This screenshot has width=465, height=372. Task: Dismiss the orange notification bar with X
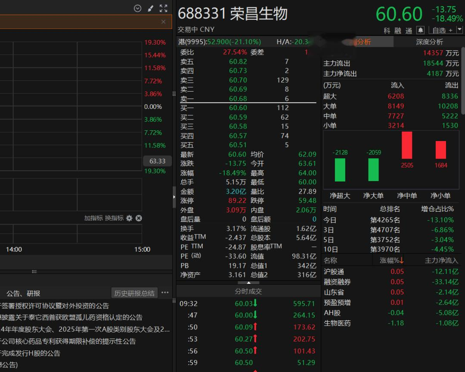click(164, 22)
